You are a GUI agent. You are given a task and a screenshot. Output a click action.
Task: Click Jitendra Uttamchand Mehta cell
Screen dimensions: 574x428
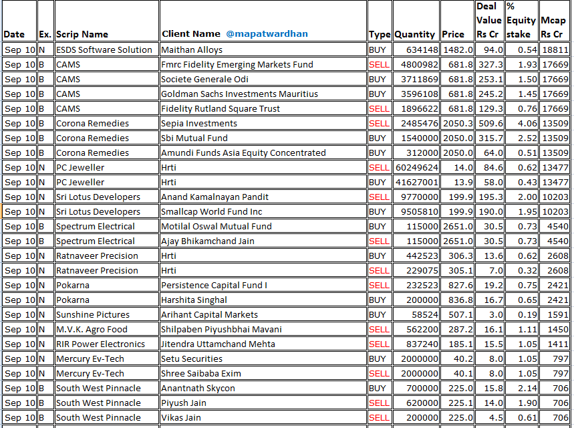[x=263, y=344]
